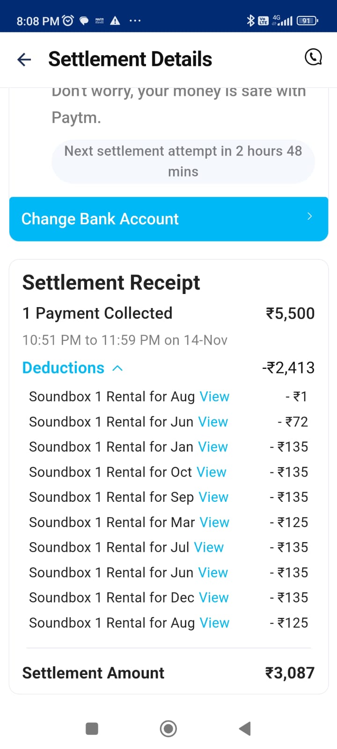Tap the Android recent apps square
The height and width of the screenshot is (749, 337).
[92, 728]
